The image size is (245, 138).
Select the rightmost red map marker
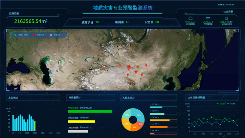click(x=146, y=65)
